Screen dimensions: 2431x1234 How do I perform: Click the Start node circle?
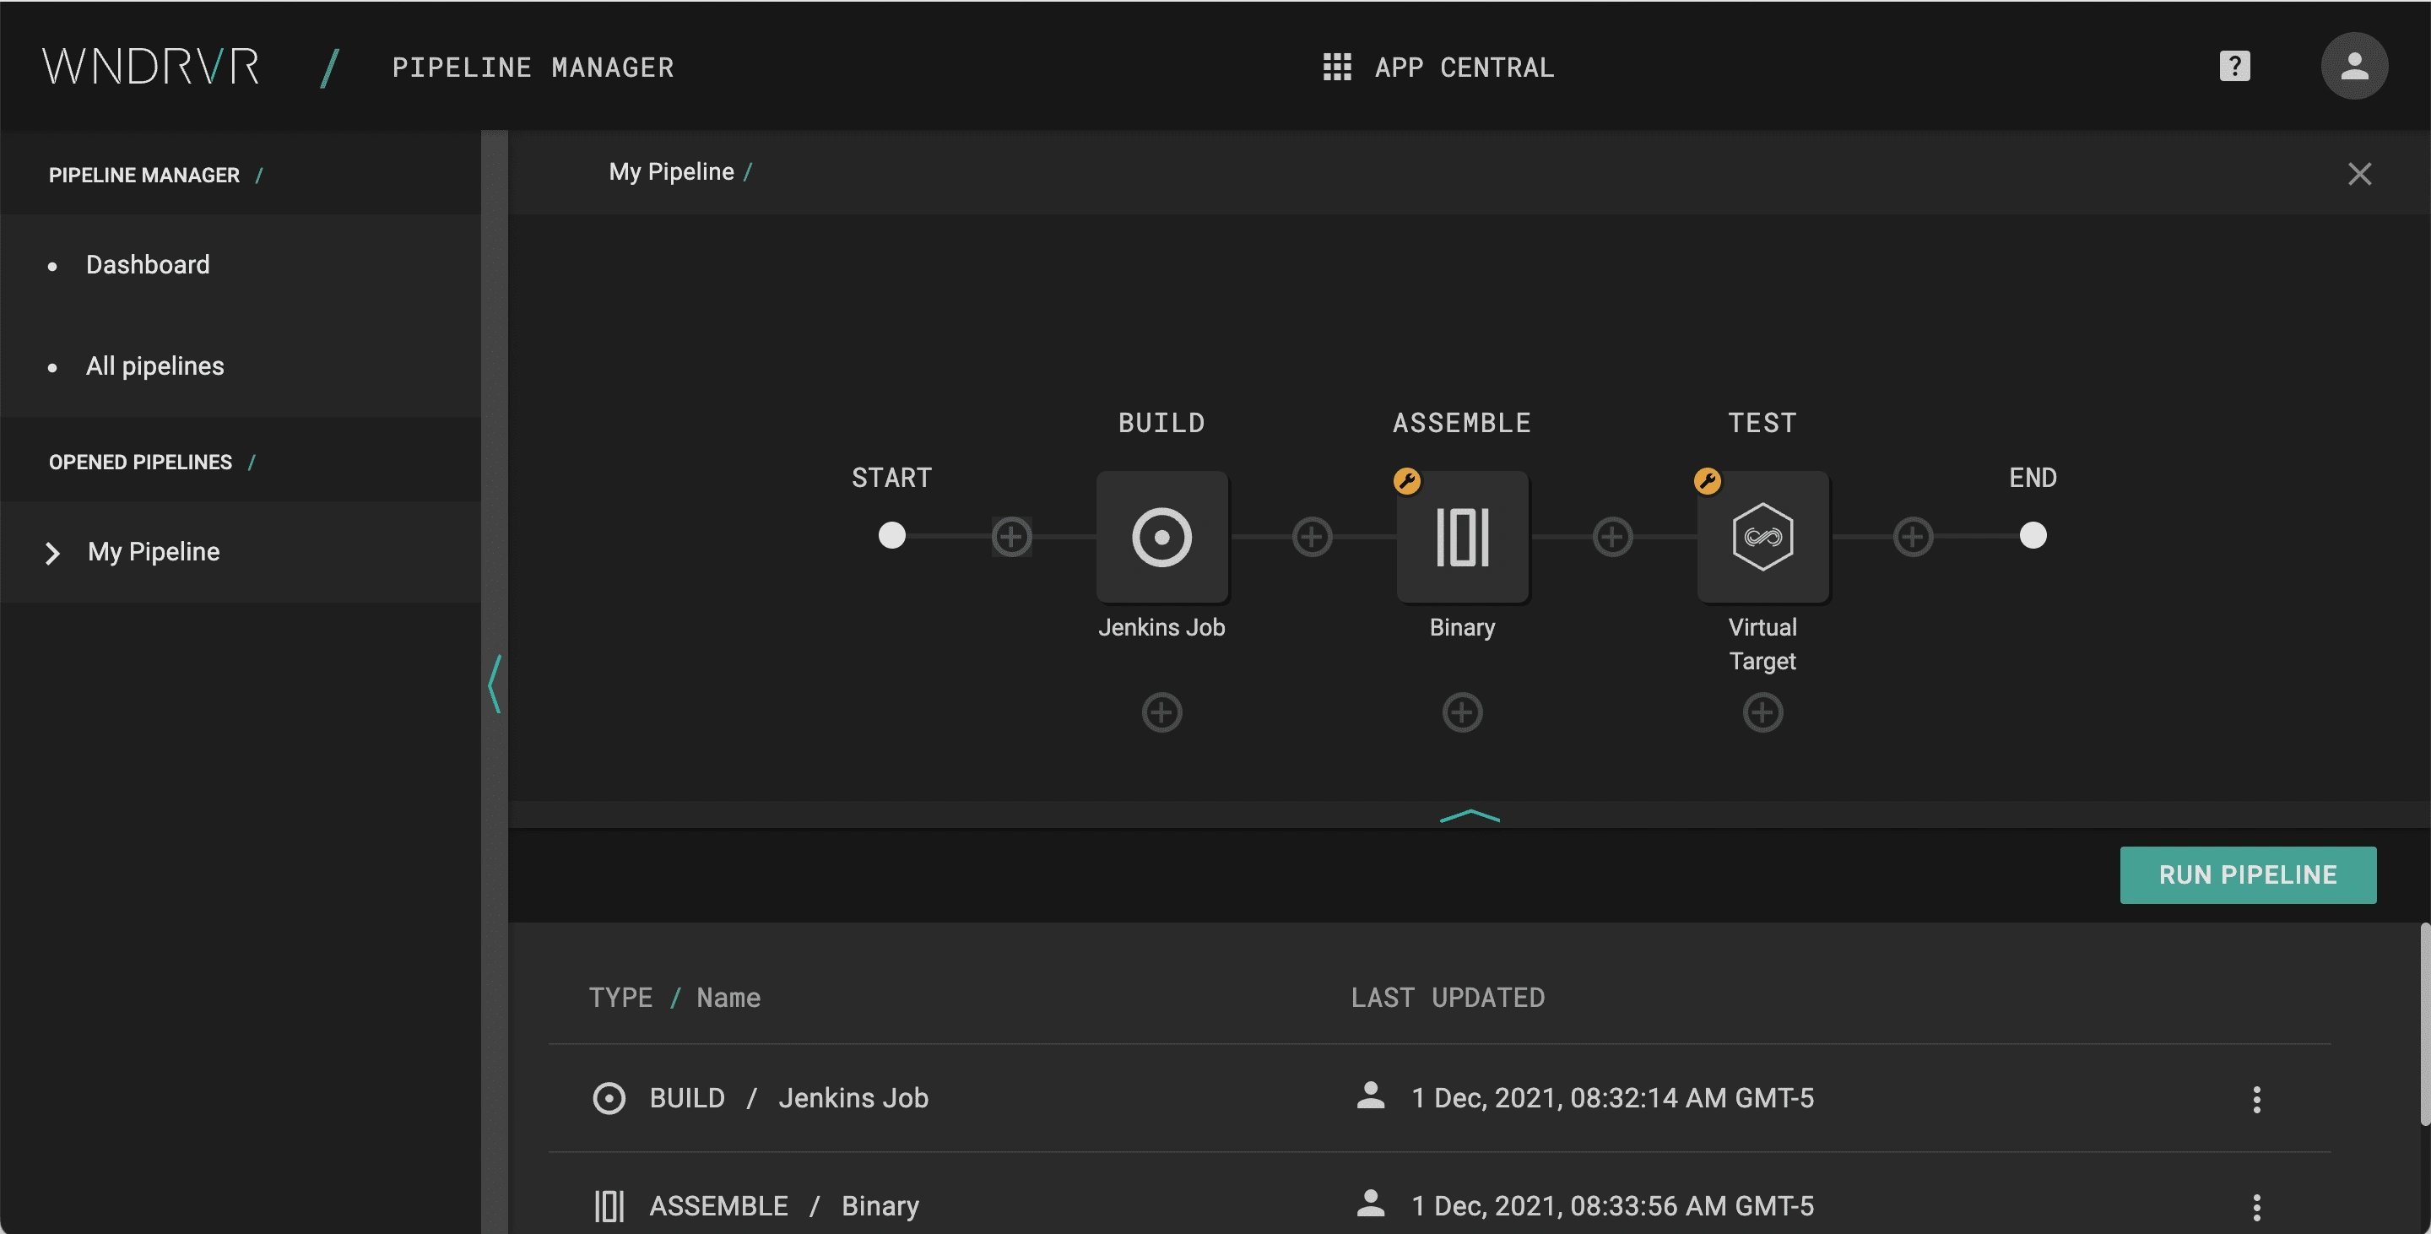[x=891, y=536]
